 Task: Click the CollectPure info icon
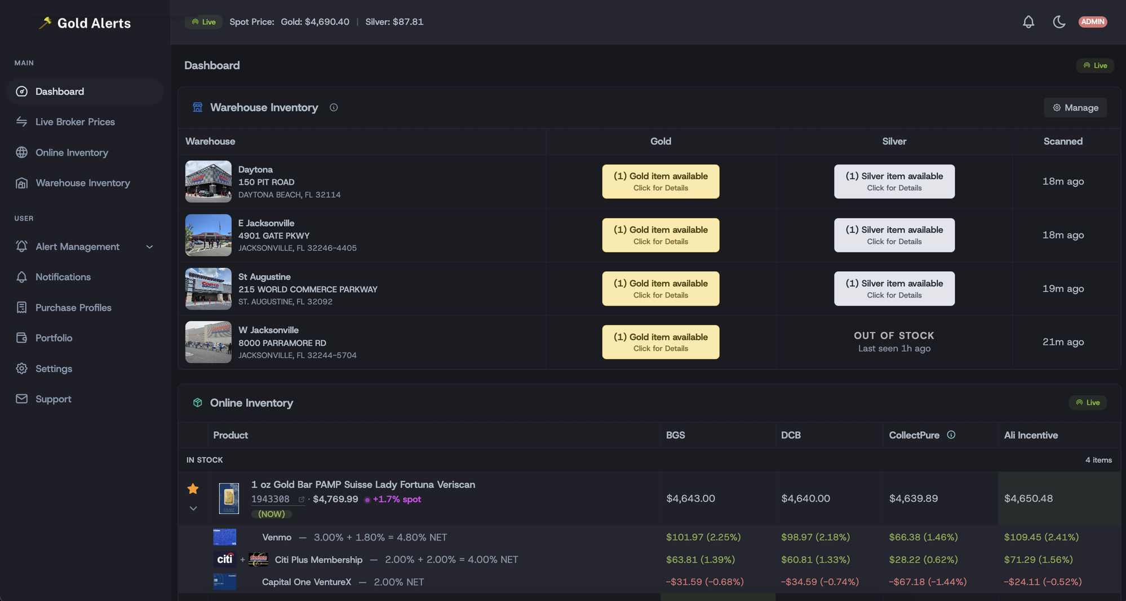pos(951,435)
